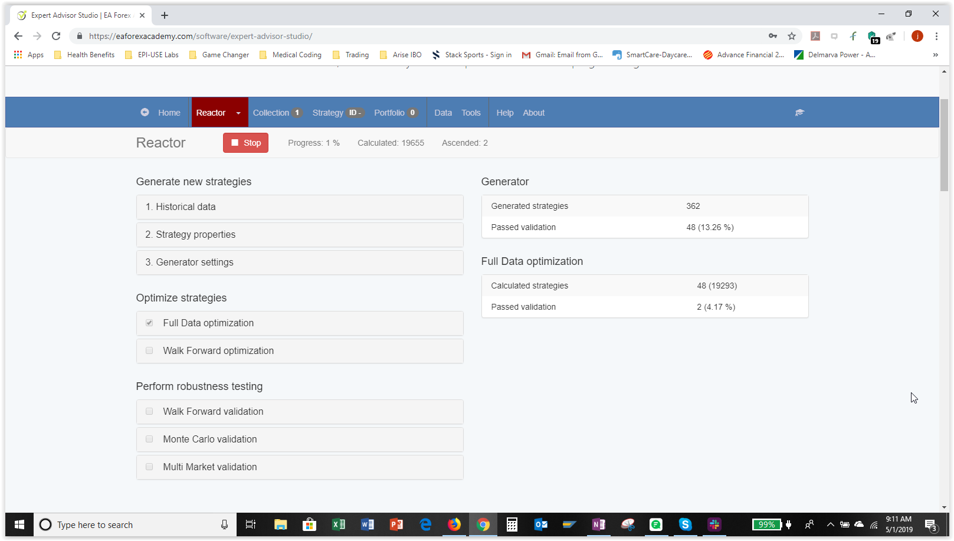Screen dimensions: 954x541
Task: Open the Delmarva Power bookmark
Action: 835,55
